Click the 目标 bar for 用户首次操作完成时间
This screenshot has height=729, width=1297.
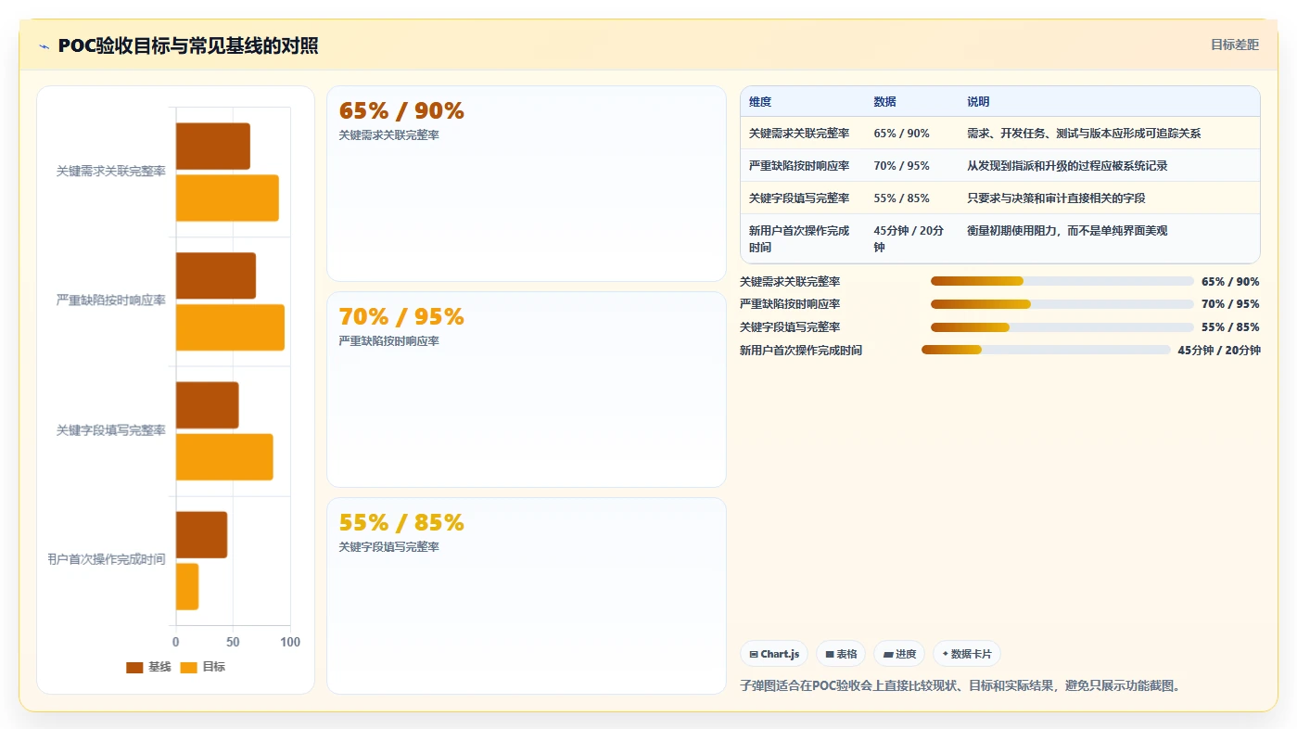(187, 586)
